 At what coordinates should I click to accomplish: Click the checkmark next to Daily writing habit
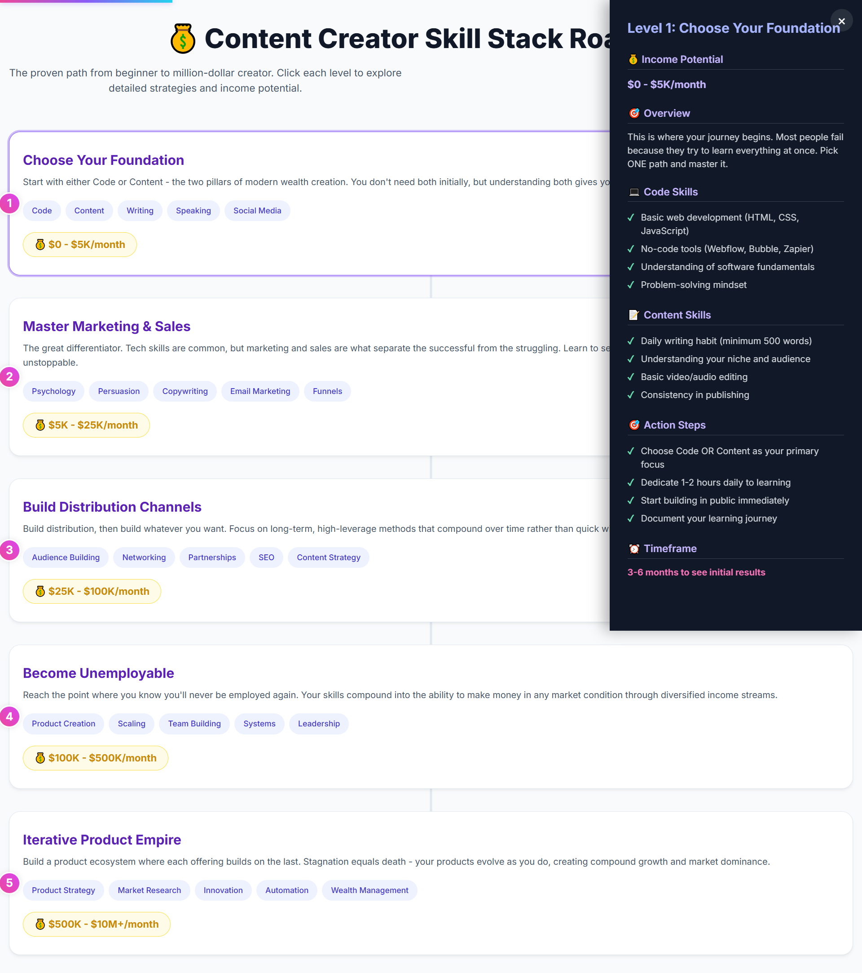[631, 341]
